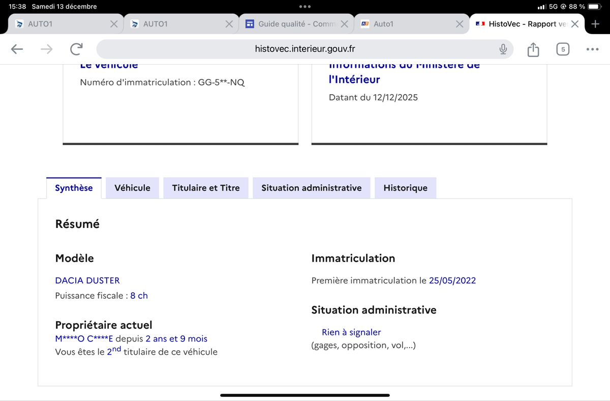610x401 pixels.
Task: Reload the HistoVec page
Action: coord(76,49)
